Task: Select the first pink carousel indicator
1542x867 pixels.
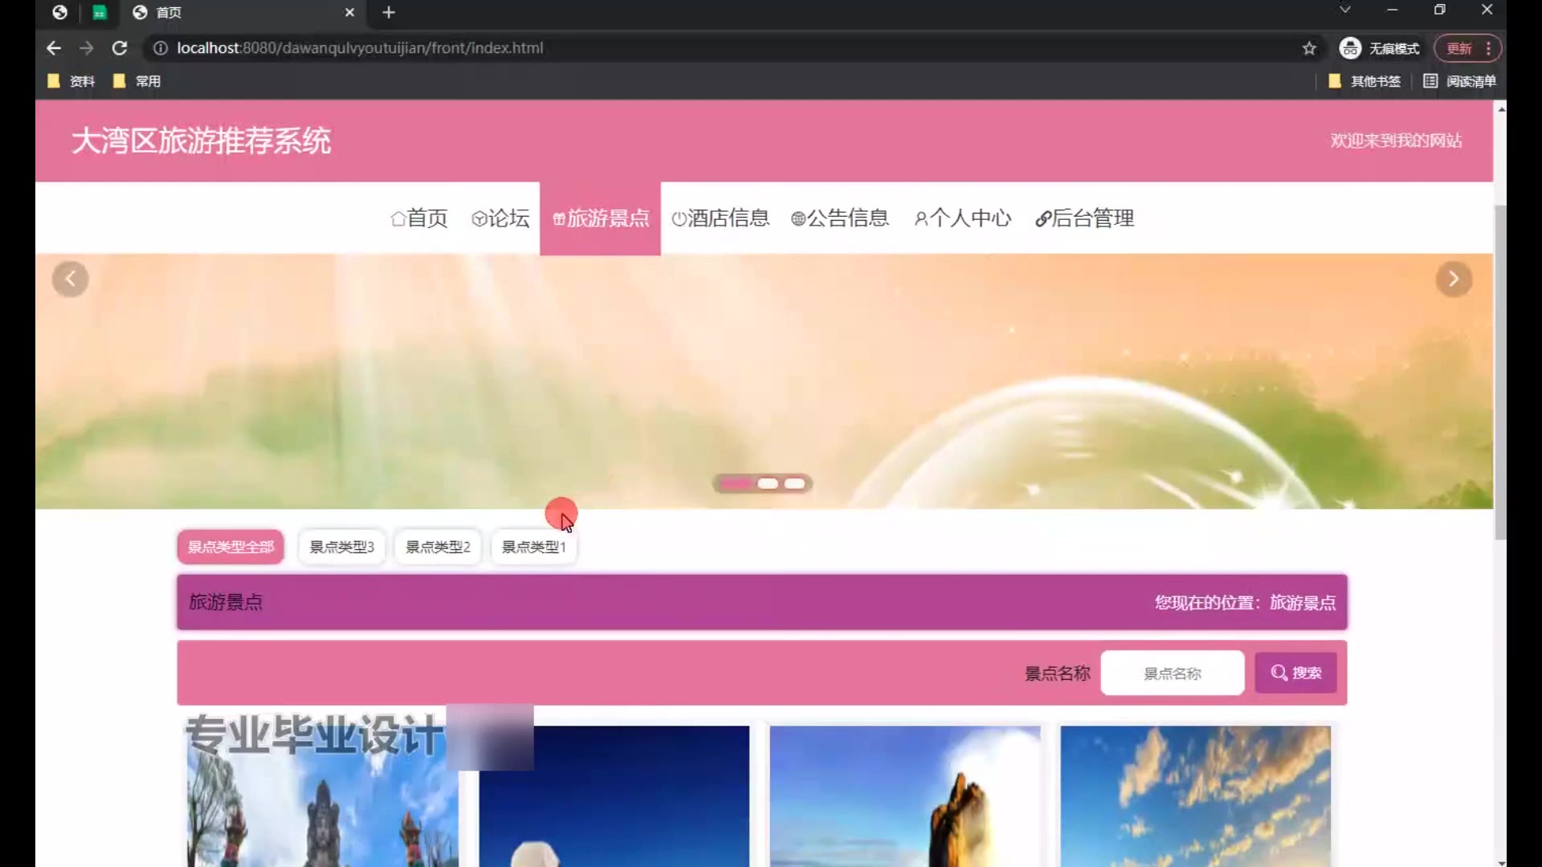Action: click(736, 483)
